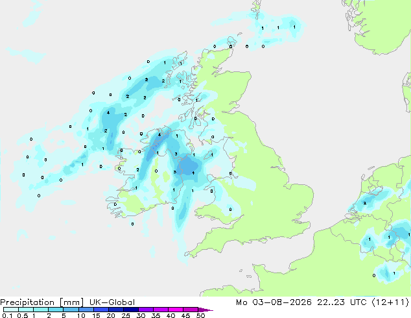This screenshot has width=411, height=318.
Task: Click the '(12+11)' forecast run text
Action: (x=390, y=302)
